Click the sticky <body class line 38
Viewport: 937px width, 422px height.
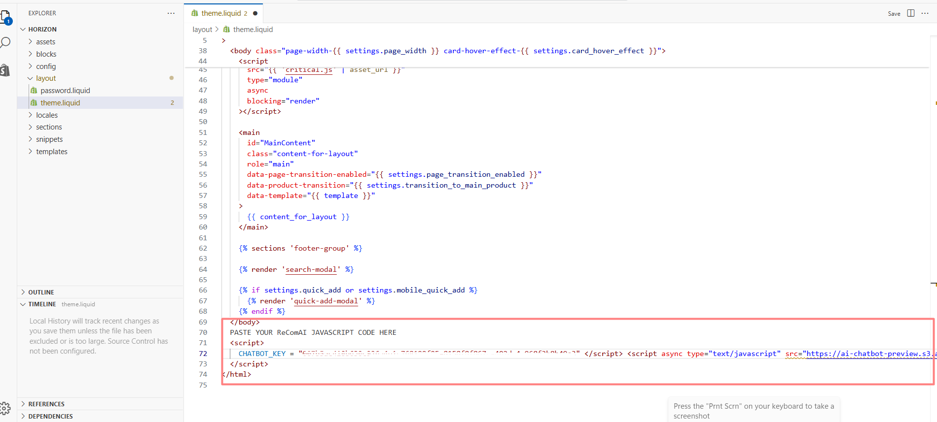(x=448, y=51)
